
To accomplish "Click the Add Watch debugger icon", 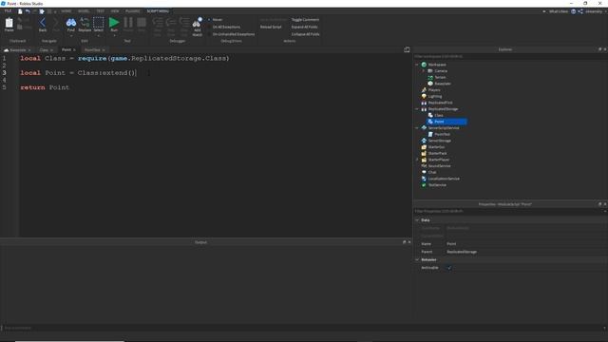I will (x=197, y=23).
